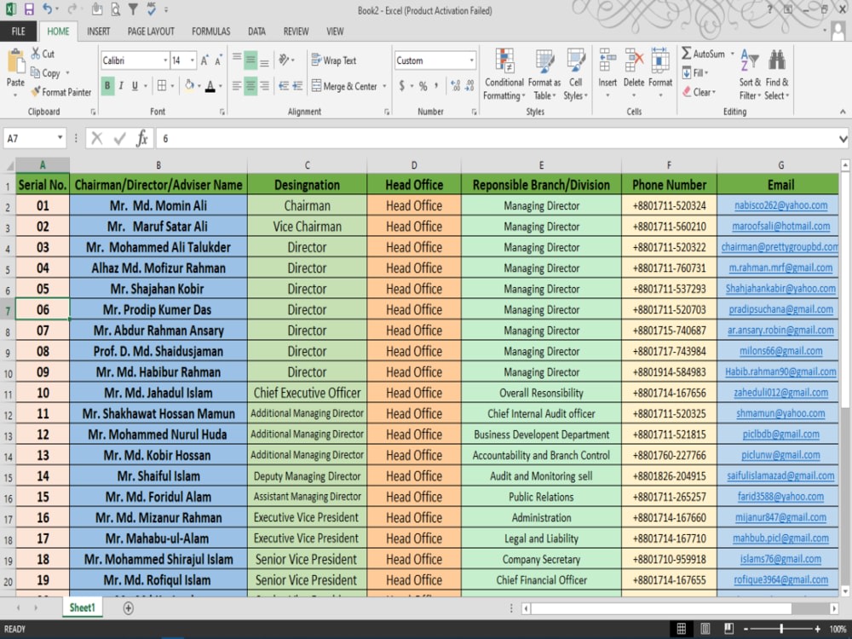Toggle Italic formatting
Screen dimensions: 852x639
(121, 85)
